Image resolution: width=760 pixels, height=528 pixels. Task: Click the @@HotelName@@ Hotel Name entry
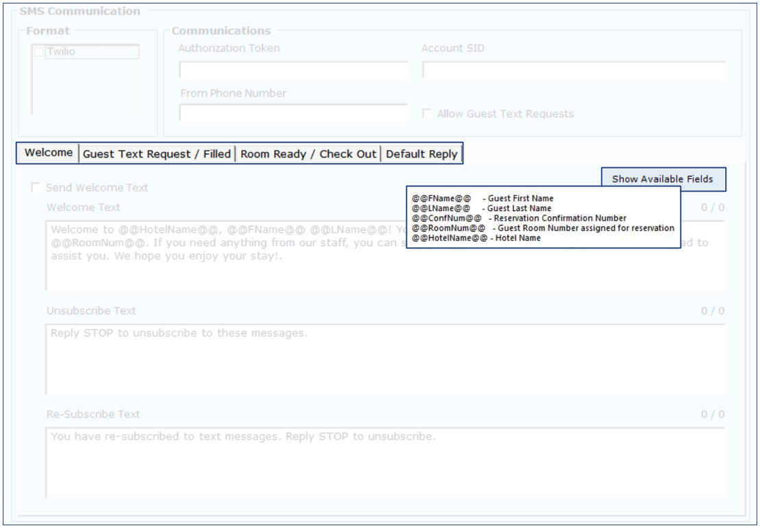pos(476,238)
